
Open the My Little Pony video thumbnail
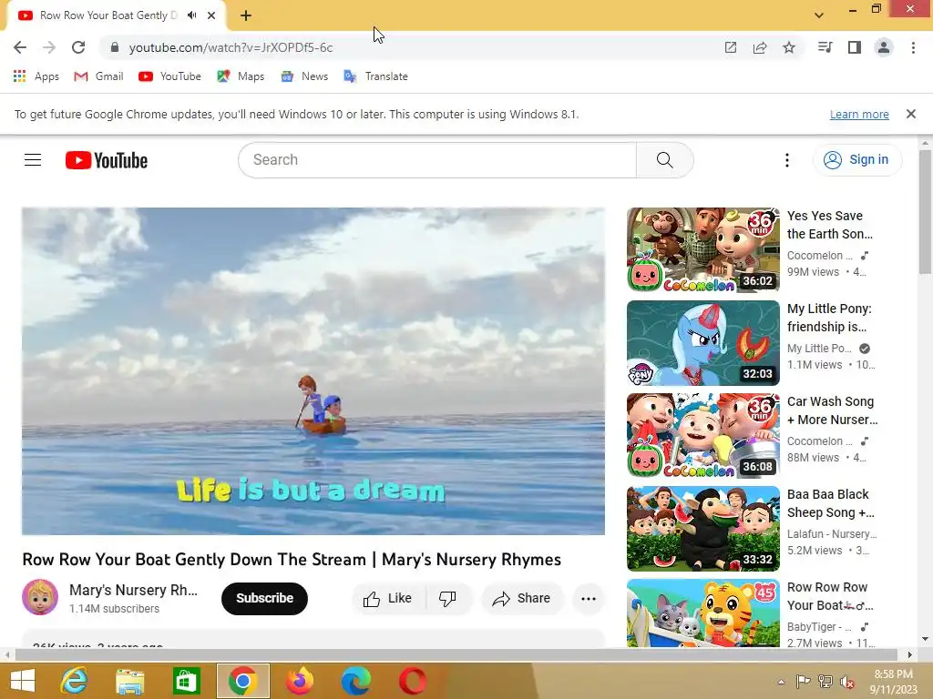point(702,343)
